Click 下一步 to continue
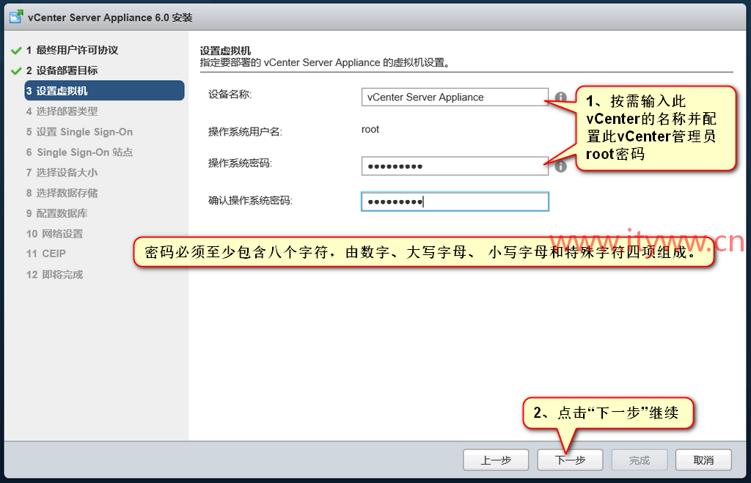Screen dimensions: 751x483 [570, 460]
